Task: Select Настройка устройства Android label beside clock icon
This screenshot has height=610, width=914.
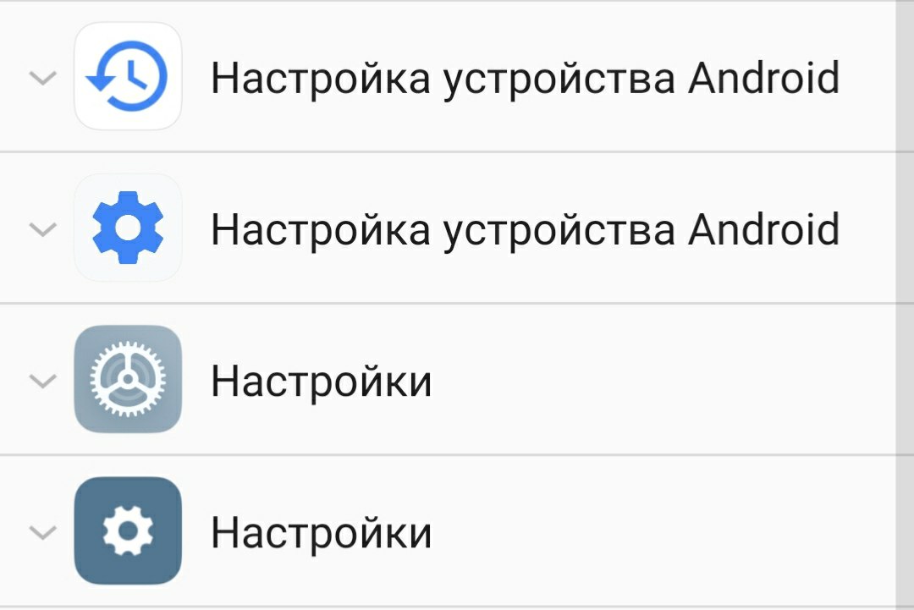Action: coord(526,79)
